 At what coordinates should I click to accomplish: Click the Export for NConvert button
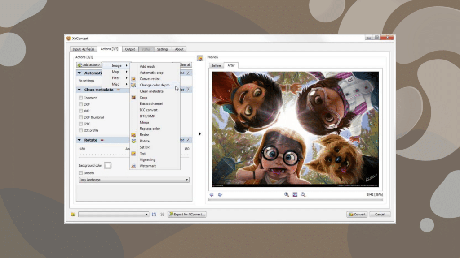point(187,215)
